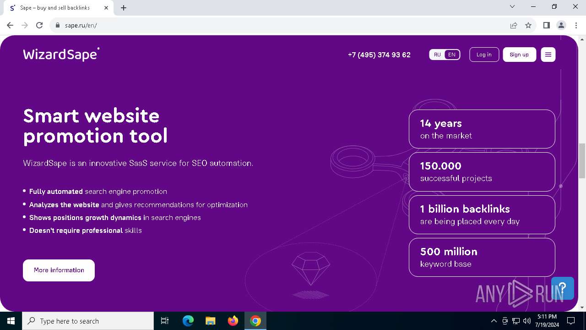Click the help question mark widget

(563, 288)
